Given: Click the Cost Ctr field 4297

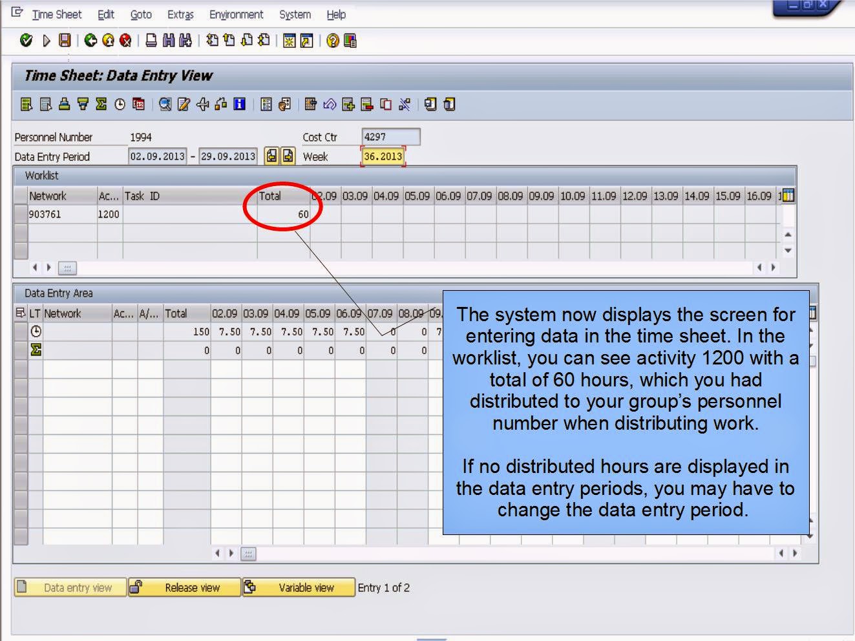Looking at the screenshot, I should coord(390,137).
